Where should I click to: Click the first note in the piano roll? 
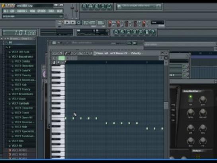[x=66, y=118]
